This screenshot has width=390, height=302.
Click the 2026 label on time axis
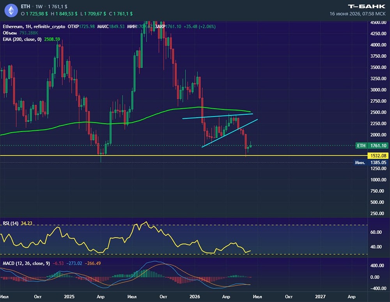pyautogui.click(x=195, y=297)
